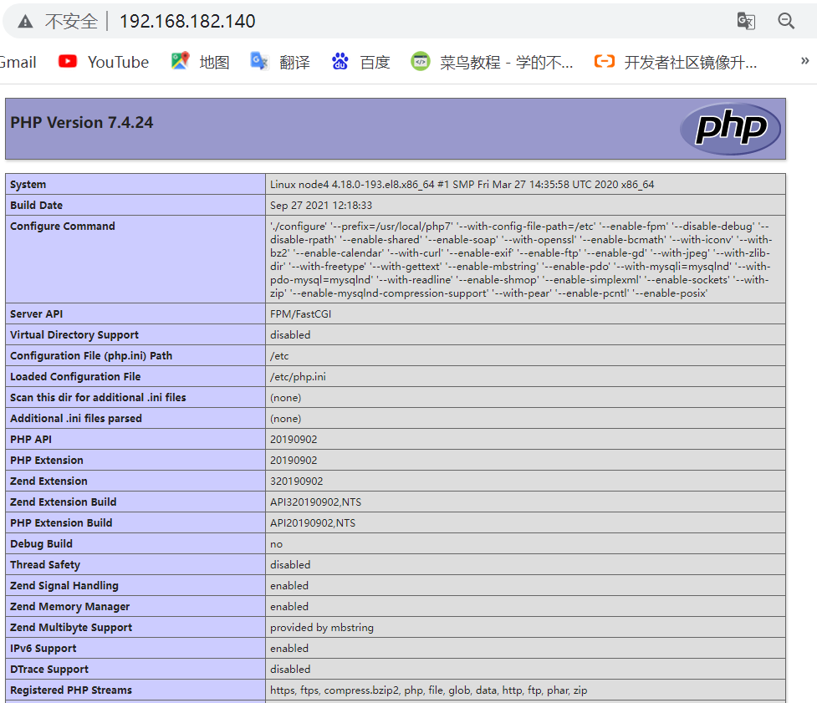The image size is (817, 703).
Task: Click the Thread Safety label
Action: pyautogui.click(x=45, y=564)
